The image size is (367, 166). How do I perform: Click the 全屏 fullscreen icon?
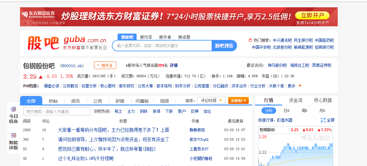[x=323, y=120]
